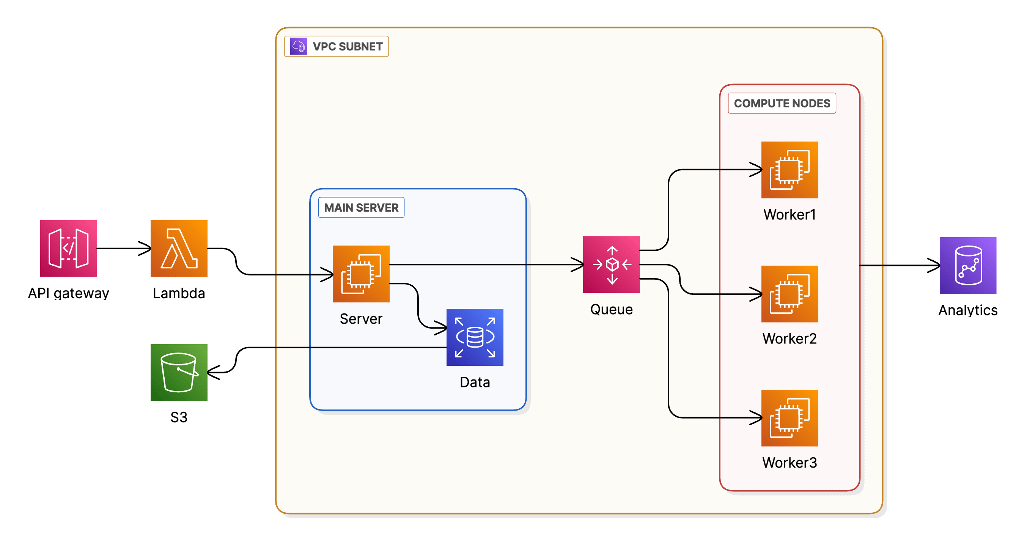
Task: Select the 'Lambda' text label
Action: point(179,293)
